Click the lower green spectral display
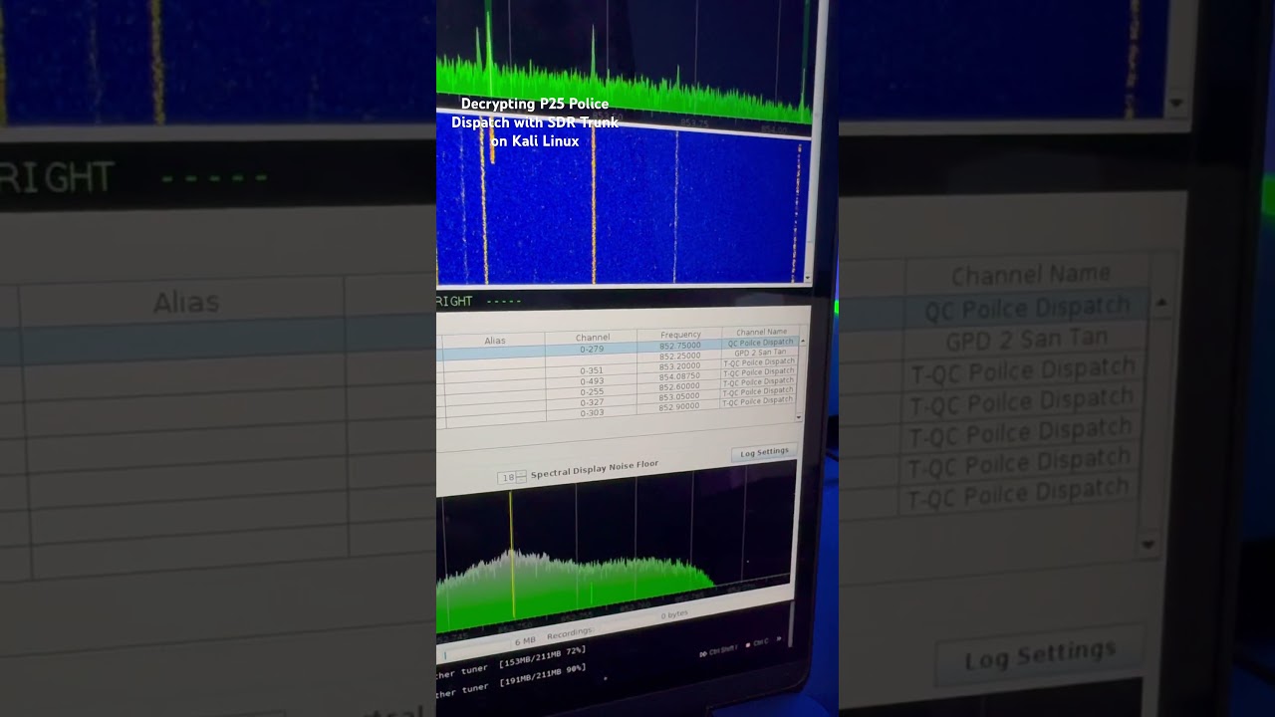 tap(616, 548)
